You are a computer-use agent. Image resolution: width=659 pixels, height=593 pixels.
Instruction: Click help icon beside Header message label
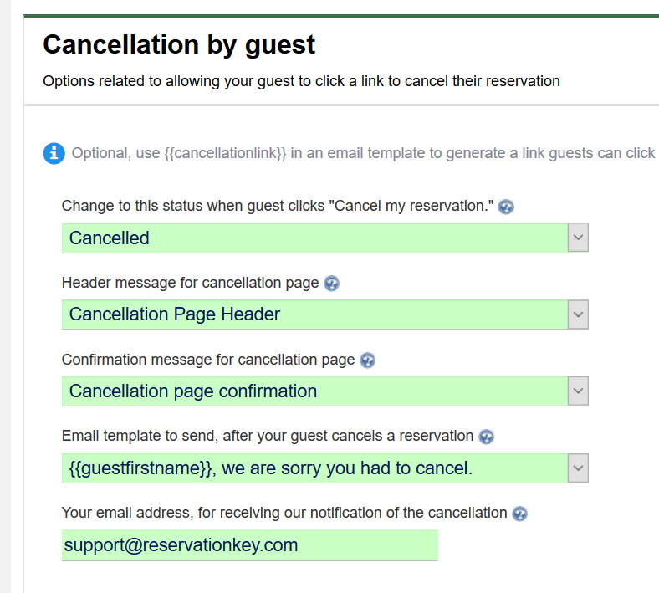(x=332, y=284)
